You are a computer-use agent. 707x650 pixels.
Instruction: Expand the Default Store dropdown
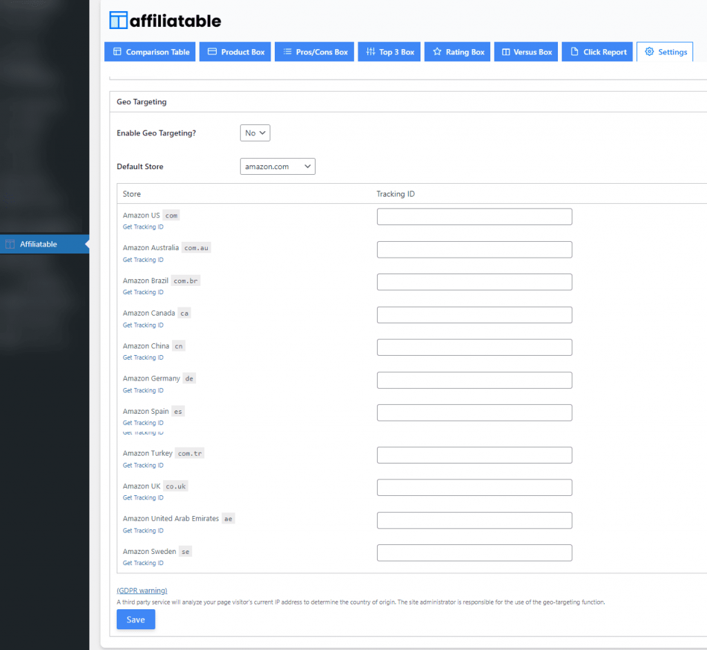(x=278, y=166)
